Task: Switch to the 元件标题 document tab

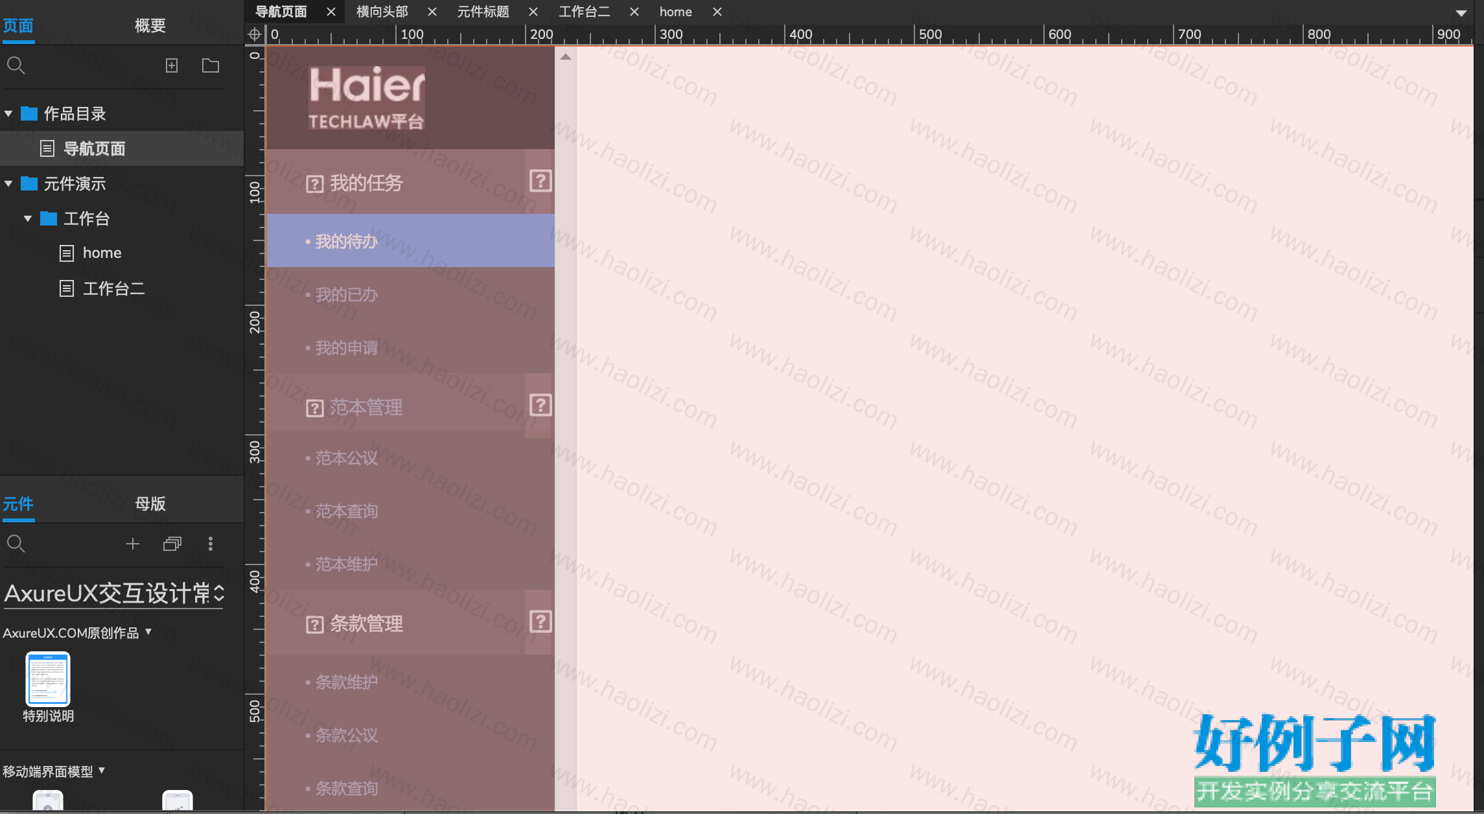Action: [x=483, y=12]
